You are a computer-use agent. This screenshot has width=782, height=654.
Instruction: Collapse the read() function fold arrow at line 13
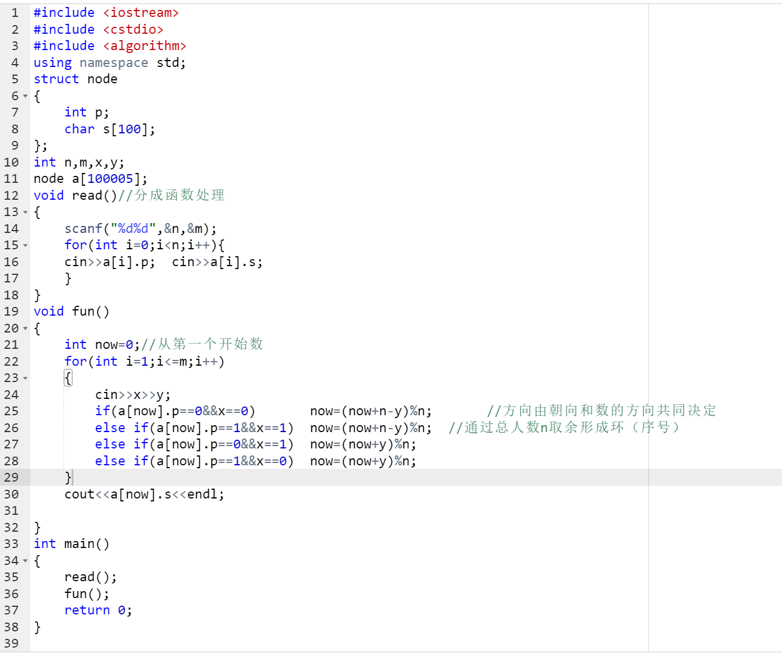click(x=25, y=212)
